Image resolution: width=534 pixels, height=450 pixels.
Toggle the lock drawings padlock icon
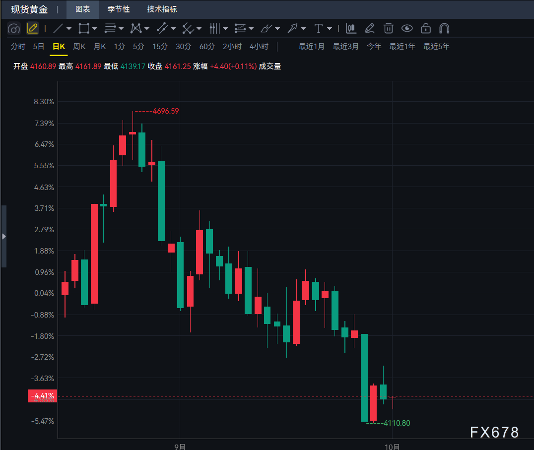[426, 29]
